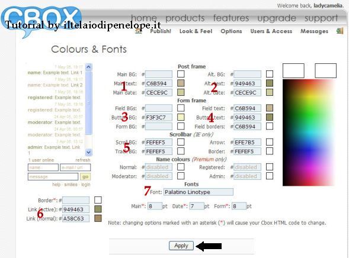Click the preview scrollbar down arrow
This screenshot has width=349, height=258.
(89, 152)
